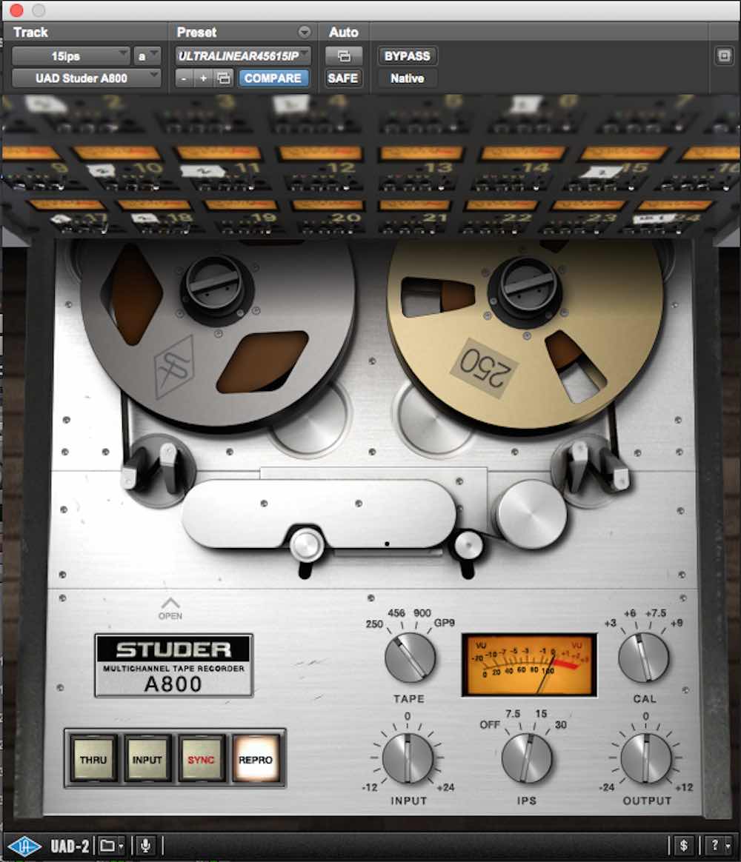The height and width of the screenshot is (862, 741).
Task: Click the UAD-2 label in bottom toolbar
Action: coord(70,846)
